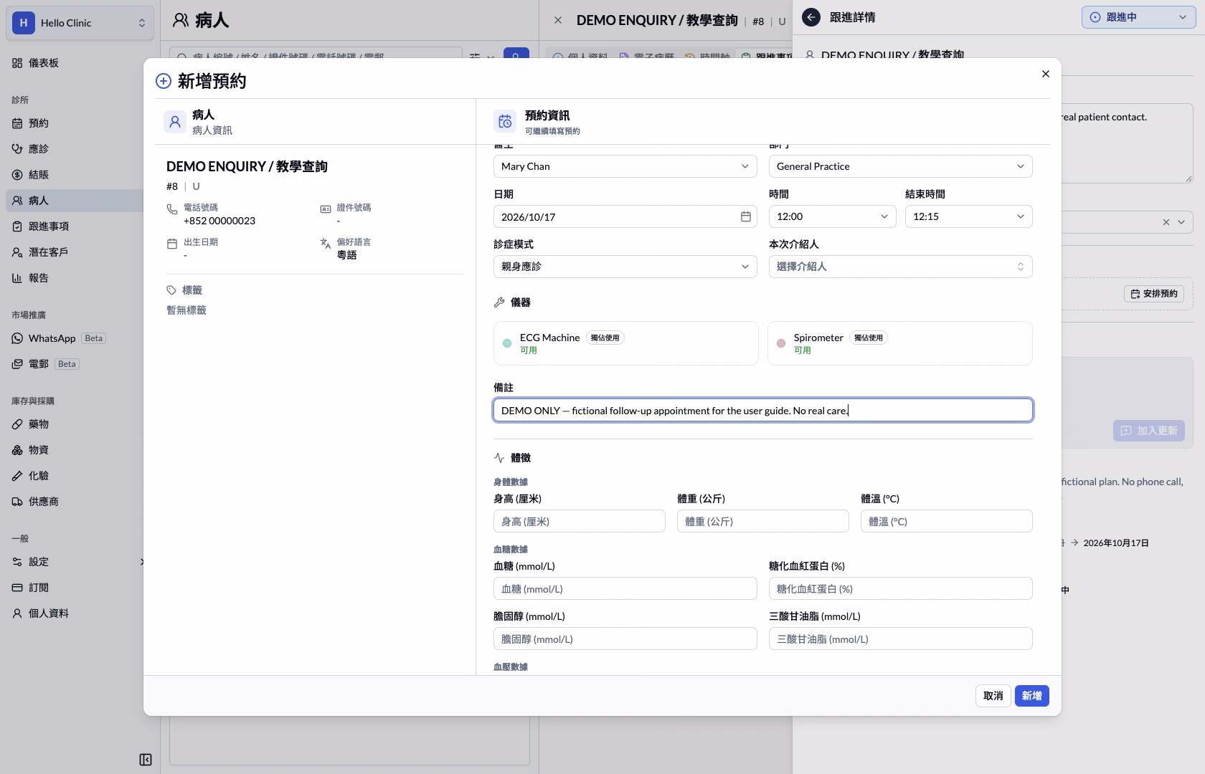This screenshot has height=774, width=1205.
Task: Click the 新增 submit button
Action: click(1031, 696)
